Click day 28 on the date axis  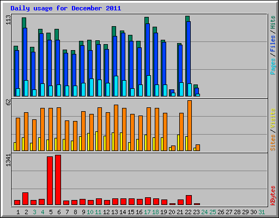pos(237,212)
